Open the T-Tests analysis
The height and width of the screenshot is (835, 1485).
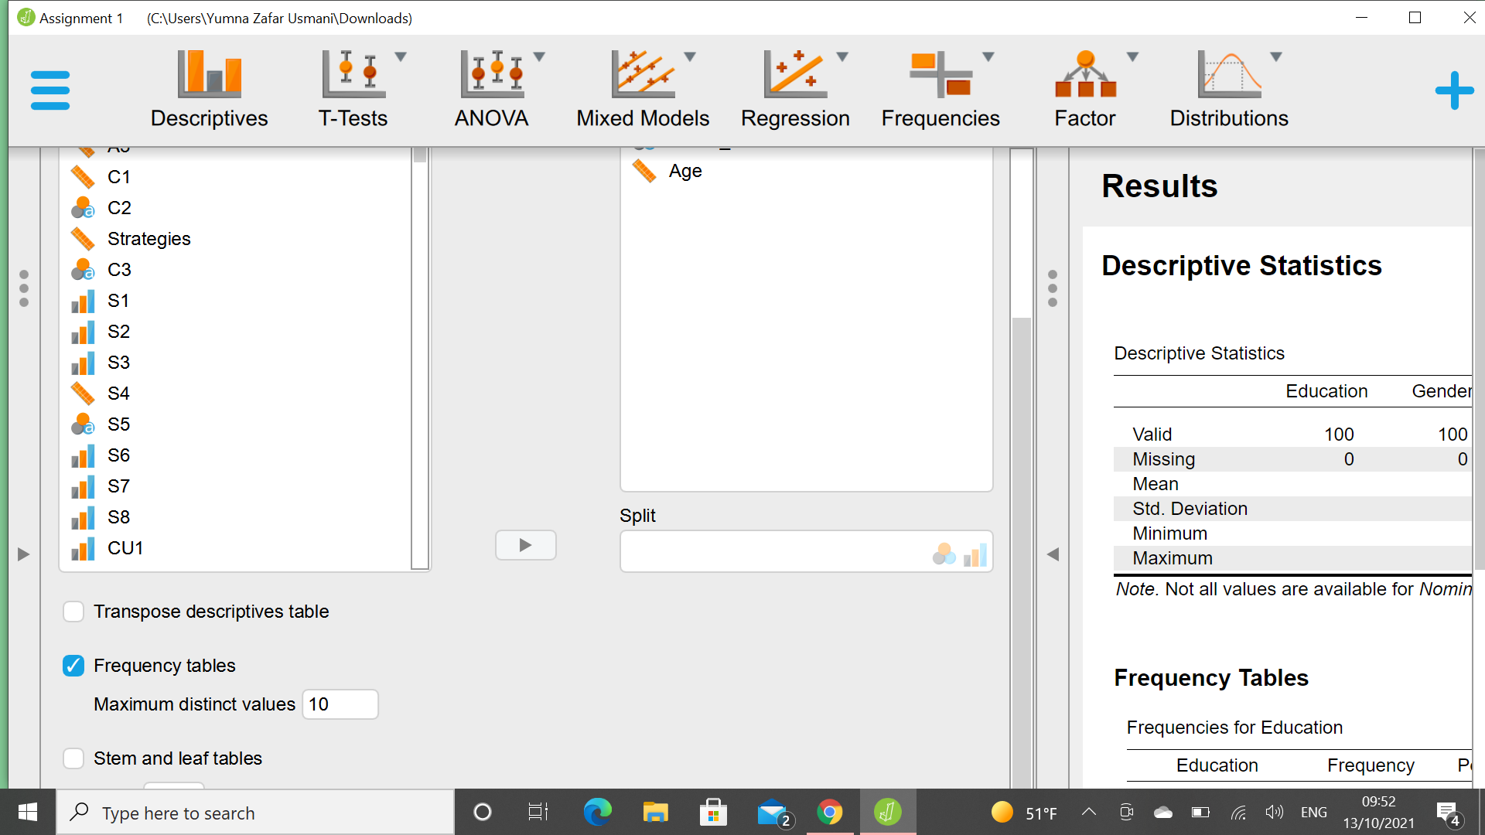tap(352, 87)
